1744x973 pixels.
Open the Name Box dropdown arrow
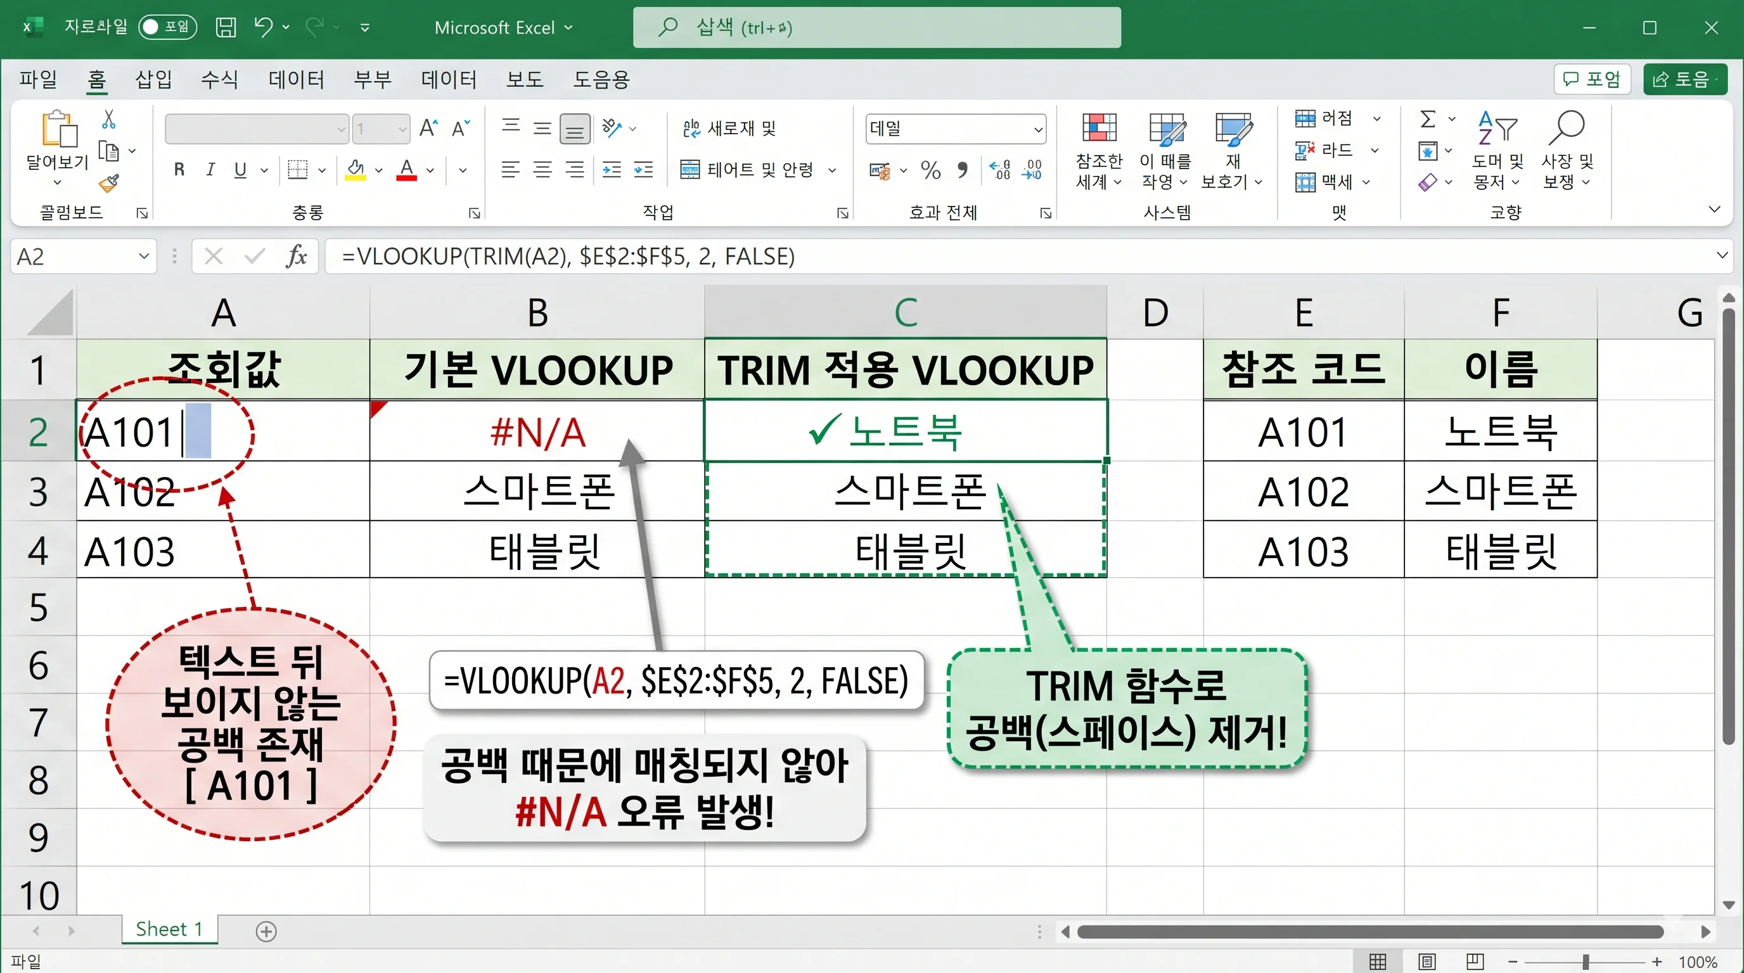(x=143, y=257)
